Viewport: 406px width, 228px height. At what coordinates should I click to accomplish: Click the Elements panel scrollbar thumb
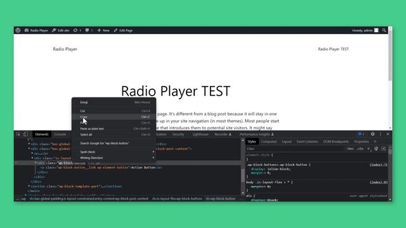point(242,175)
